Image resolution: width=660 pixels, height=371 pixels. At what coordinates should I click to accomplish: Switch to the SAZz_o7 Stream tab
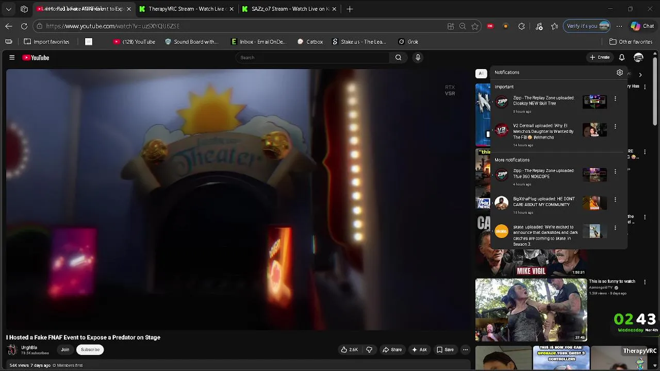(x=290, y=9)
